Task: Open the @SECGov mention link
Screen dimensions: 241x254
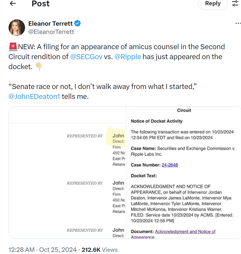Action: click(x=86, y=57)
